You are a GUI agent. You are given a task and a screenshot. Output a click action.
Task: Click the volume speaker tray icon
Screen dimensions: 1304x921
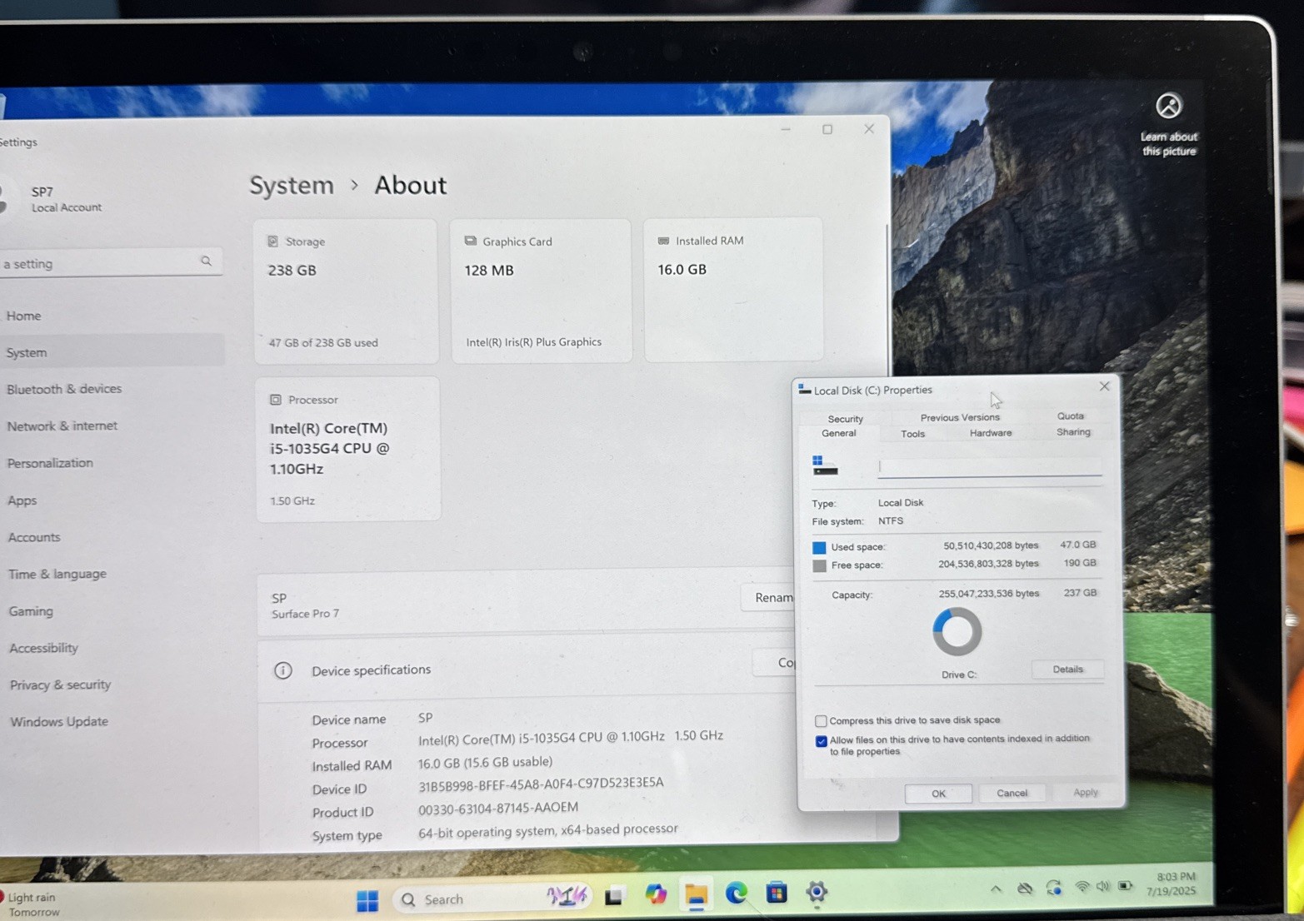1103,886
